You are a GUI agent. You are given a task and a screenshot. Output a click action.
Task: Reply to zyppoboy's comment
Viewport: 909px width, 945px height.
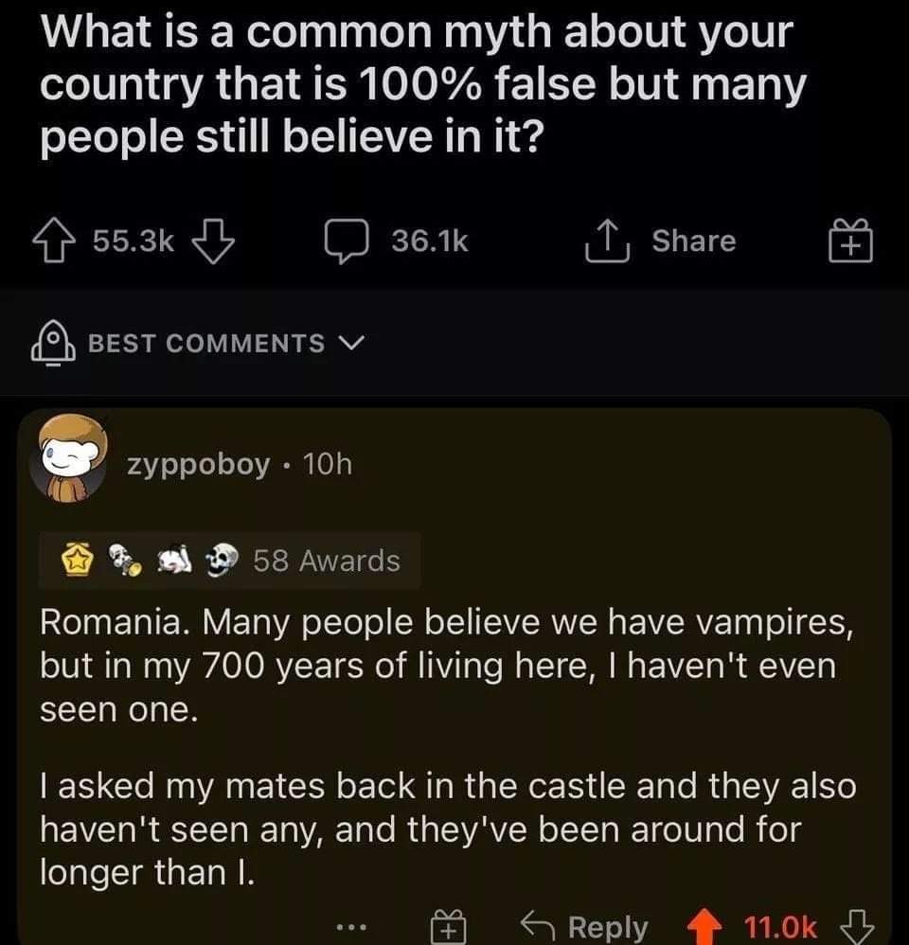pyautogui.click(x=587, y=927)
